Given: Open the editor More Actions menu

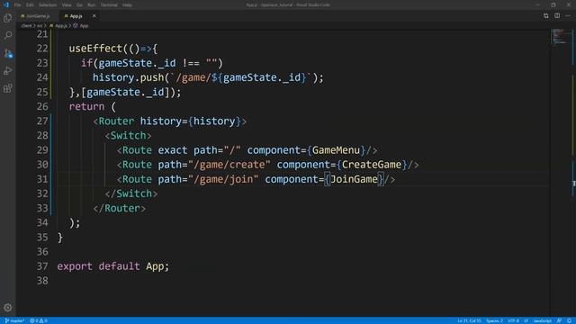Looking at the screenshot, I should click(x=568, y=16).
